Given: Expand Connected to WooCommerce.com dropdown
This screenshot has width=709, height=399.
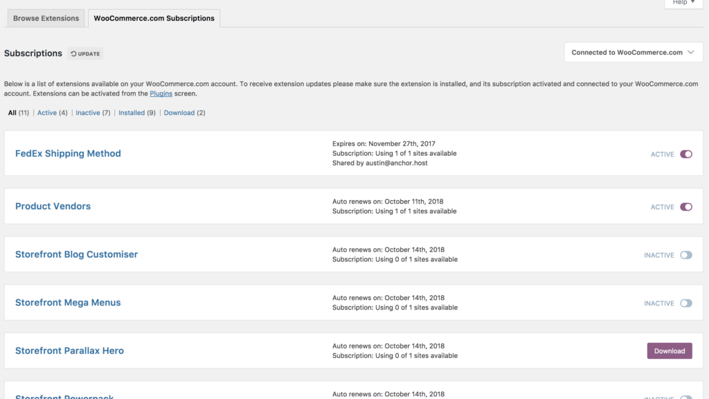Looking at the screenshot, I should (633, 53).
